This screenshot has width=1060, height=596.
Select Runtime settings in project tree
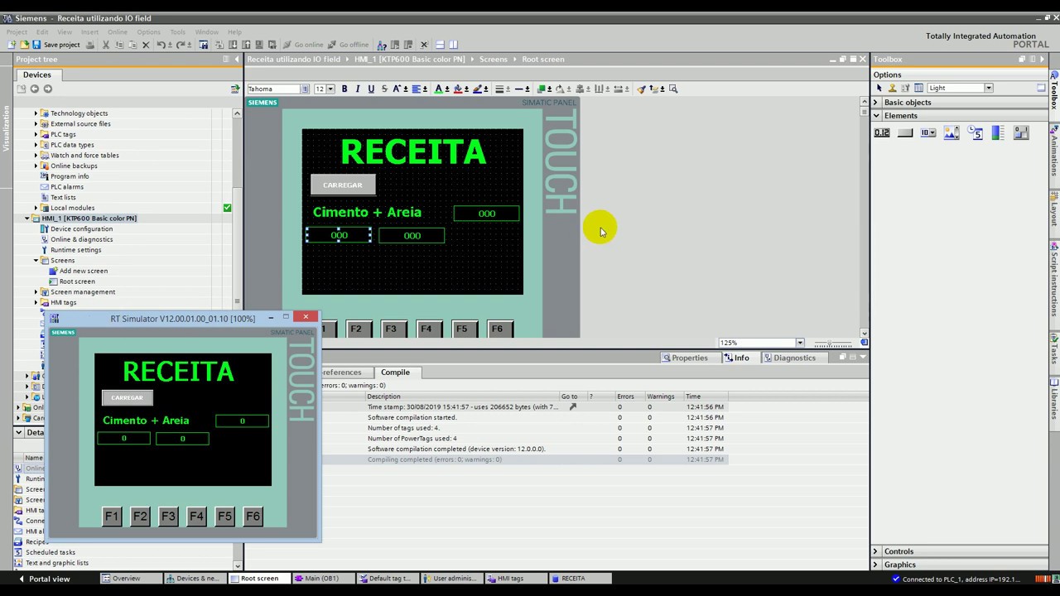coord(75,250)
